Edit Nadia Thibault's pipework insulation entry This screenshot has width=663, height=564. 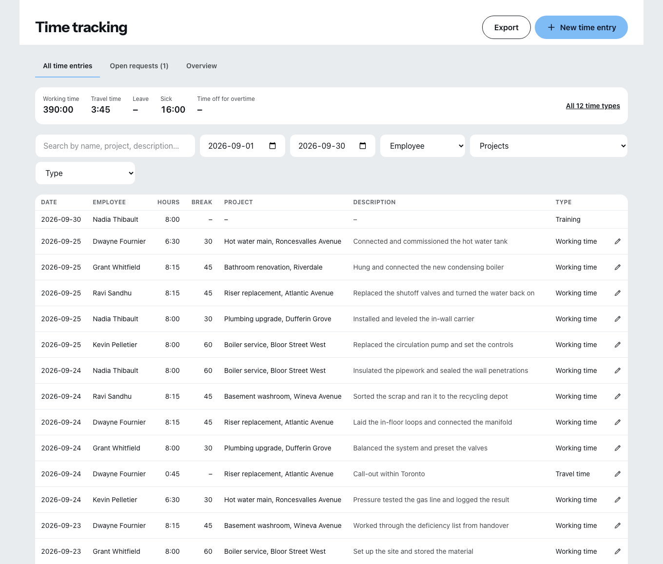click(x=618, y=370)
